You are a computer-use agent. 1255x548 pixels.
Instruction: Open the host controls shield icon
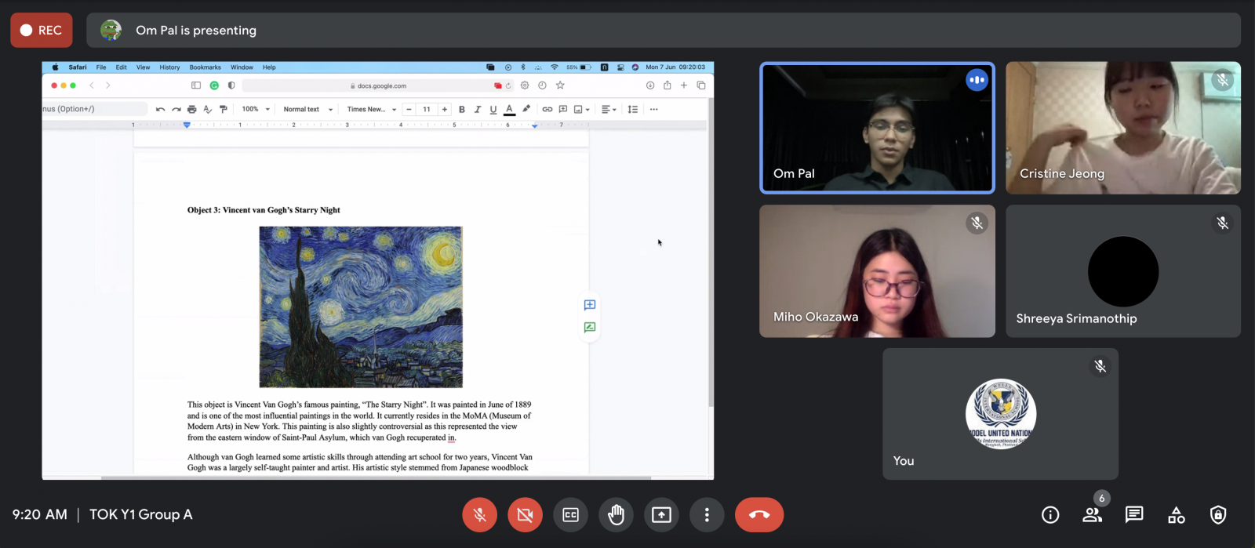point(1218,515)
